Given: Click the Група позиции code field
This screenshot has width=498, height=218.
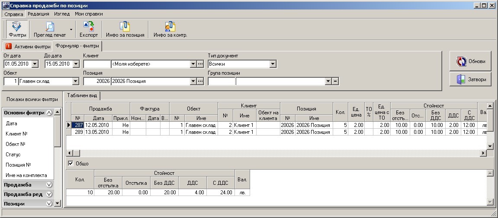Looking at the screenshot, I should pyautogui.click(x=222, y=82).
